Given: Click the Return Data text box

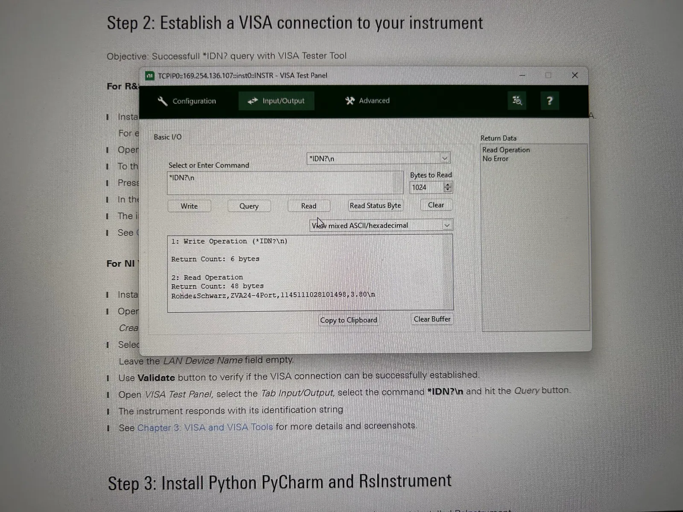Looking at the screenshot, I should click(x=535, y=237).
